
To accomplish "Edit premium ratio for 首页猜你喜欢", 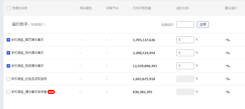I will 185,40.
